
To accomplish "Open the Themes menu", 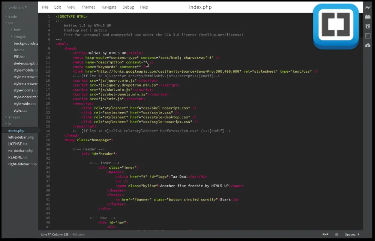I will [x=88, y=7].
